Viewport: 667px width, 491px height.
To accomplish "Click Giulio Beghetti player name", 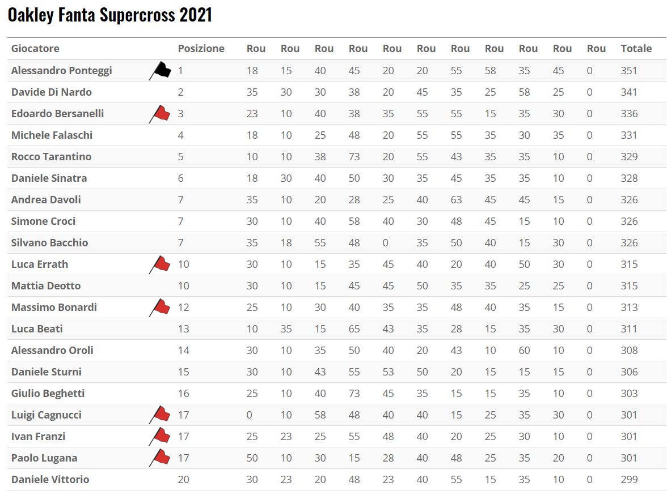I will point(47,393).
